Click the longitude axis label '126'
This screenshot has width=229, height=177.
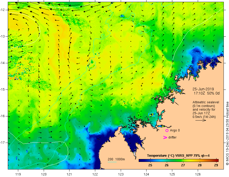coord(198,174)
